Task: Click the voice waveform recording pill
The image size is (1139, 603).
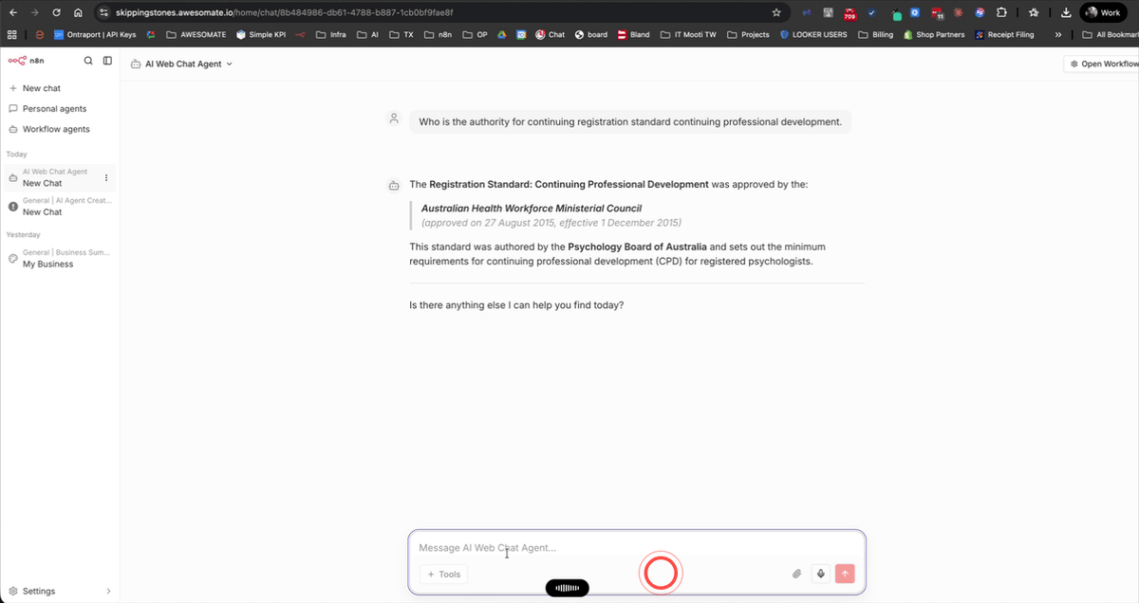Action: tap(567, 588)
